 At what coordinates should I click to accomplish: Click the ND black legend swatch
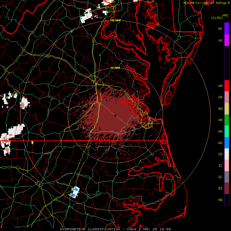coord(227,200)
